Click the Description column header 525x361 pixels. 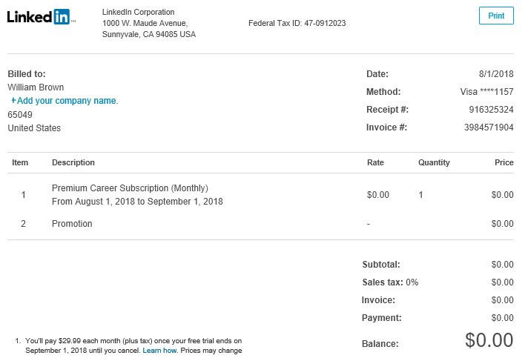(x=73, y=162)
